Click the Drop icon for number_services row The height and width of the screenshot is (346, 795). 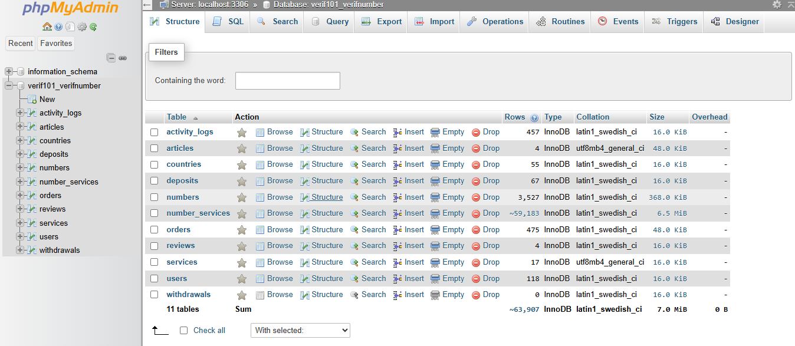click(476, 213)
